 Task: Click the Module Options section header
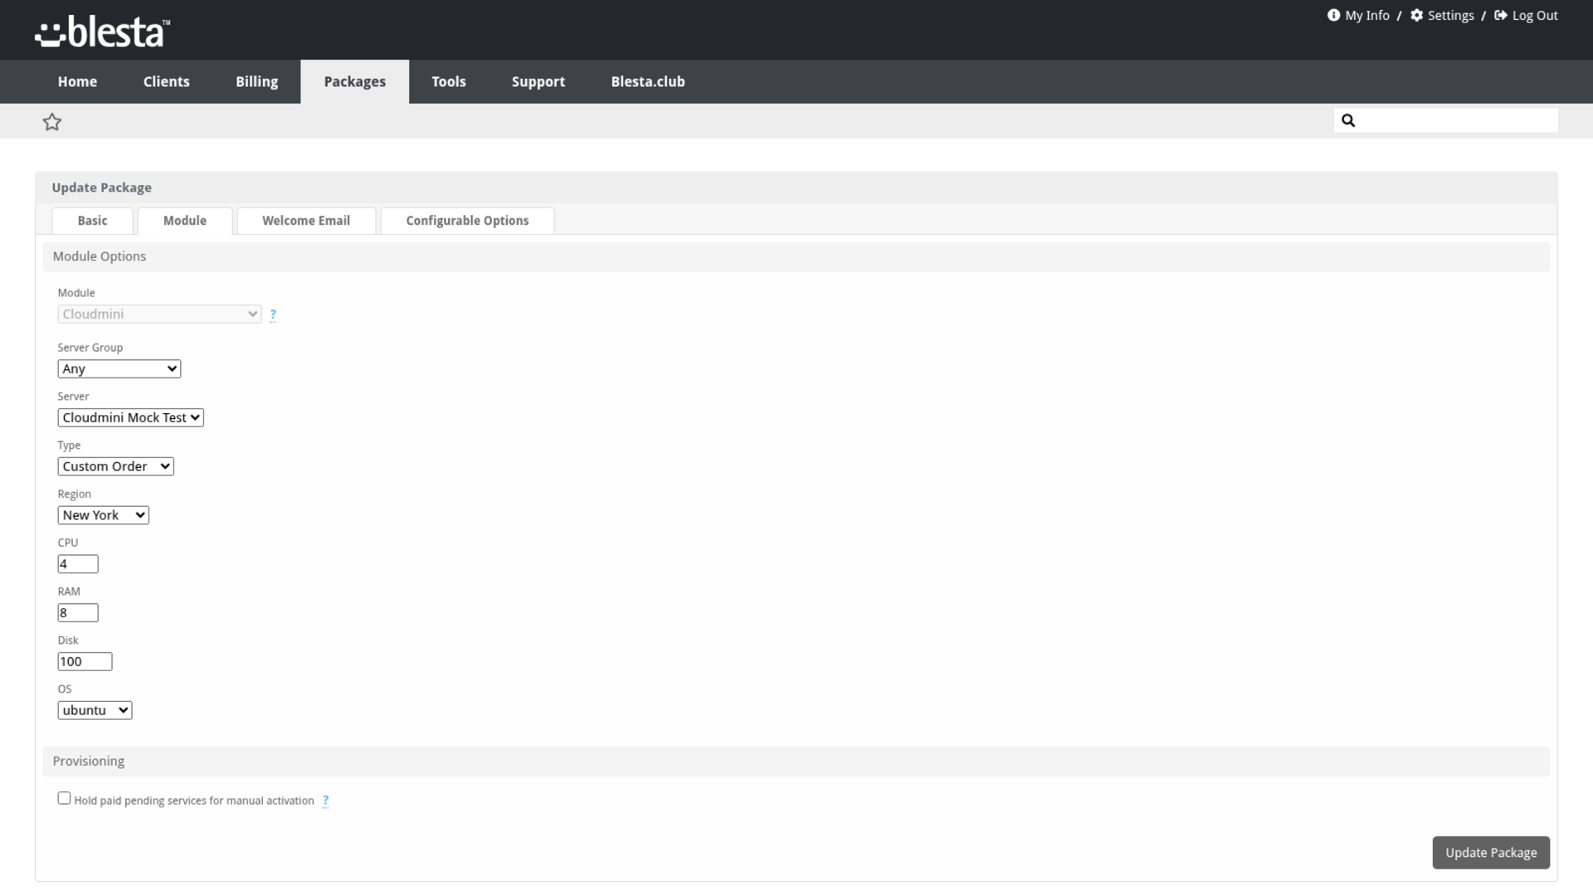pyautogui.click(x=796, y=256)
